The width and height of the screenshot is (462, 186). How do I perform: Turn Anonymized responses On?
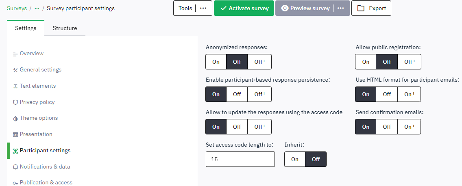[216, 62]
